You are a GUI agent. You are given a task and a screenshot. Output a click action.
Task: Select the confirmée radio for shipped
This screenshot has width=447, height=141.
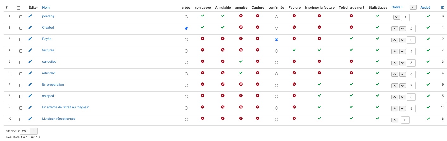[x=276, y=97]
